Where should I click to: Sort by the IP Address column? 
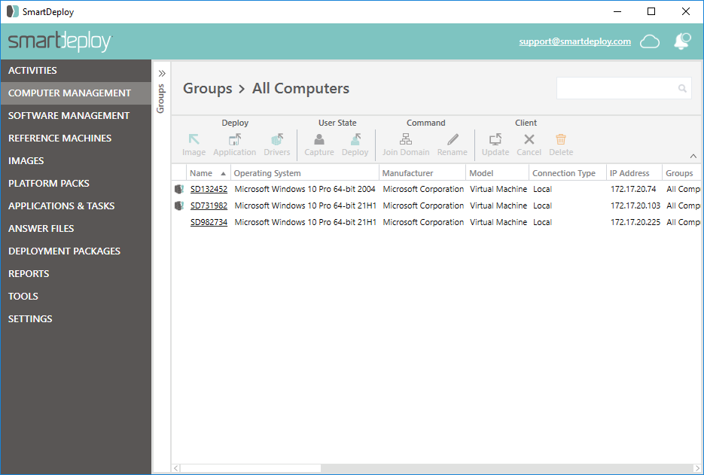click(x=634, y=173)
